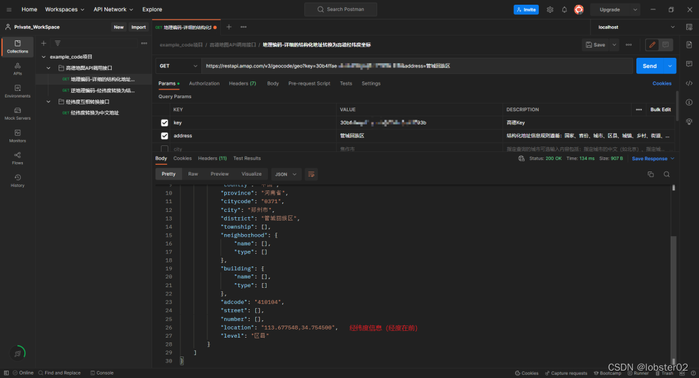Switch to the Headers (7) request tab

point(242,83)
